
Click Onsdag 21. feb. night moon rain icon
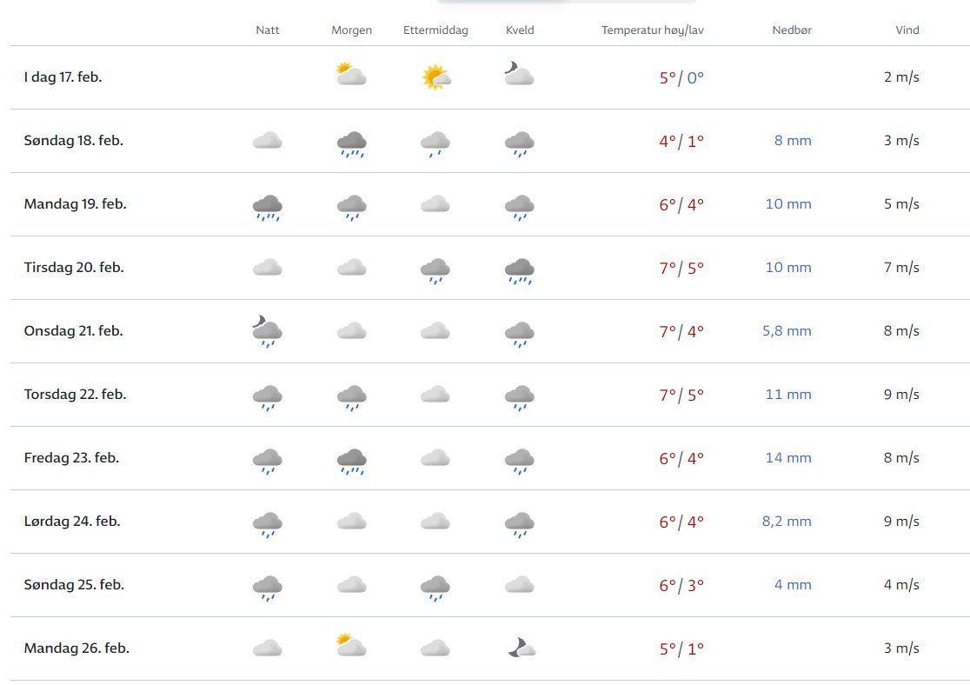[267, 331]
